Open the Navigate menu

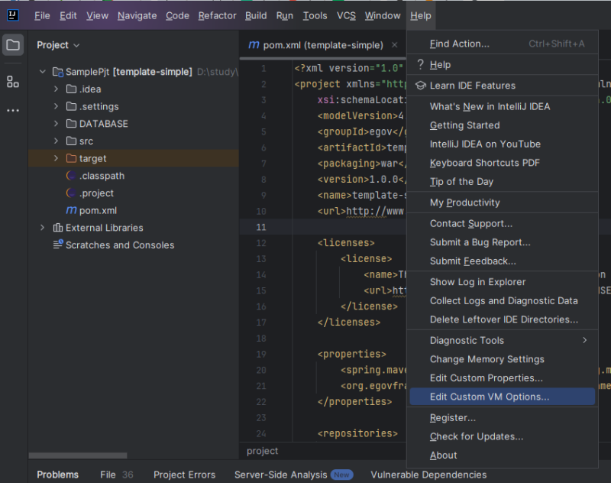pos(137,15)
